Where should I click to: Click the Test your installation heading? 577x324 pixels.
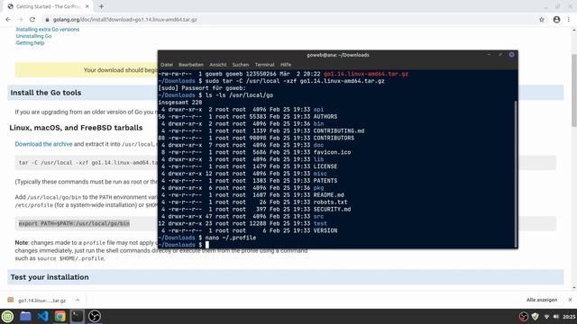point(50,277)
